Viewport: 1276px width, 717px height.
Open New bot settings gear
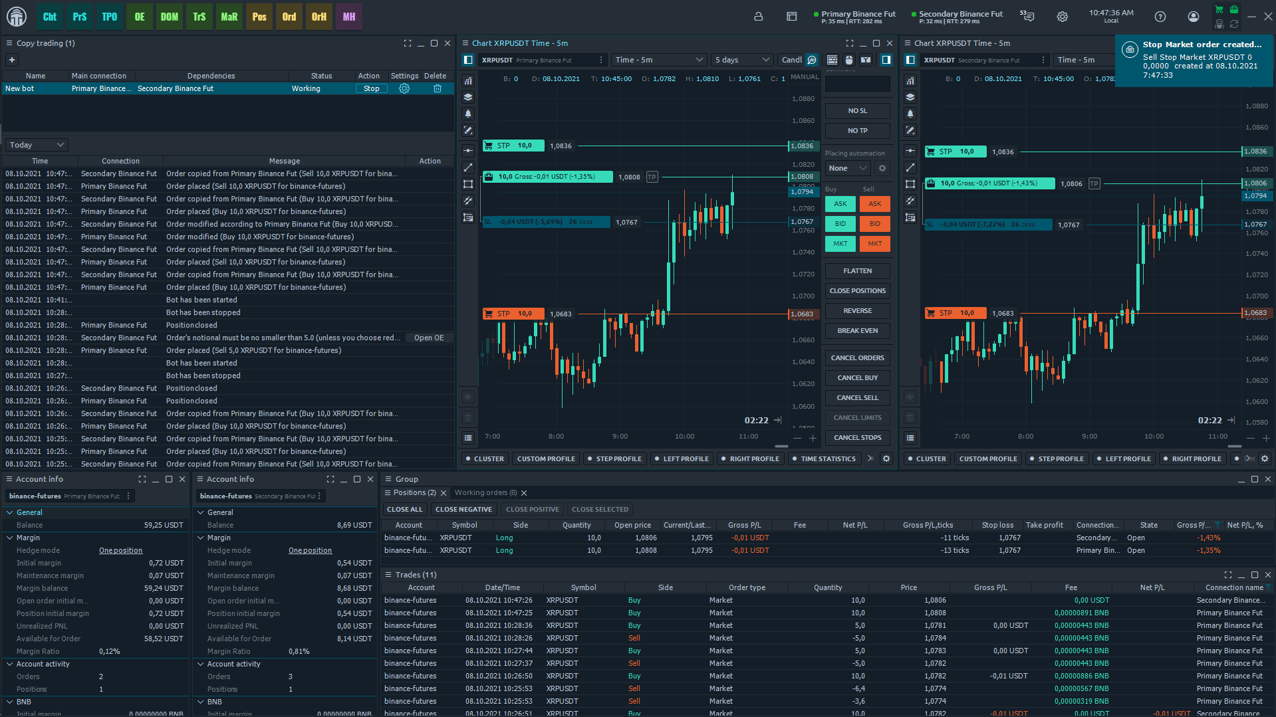pyautogui.click(x=404, y=88)
